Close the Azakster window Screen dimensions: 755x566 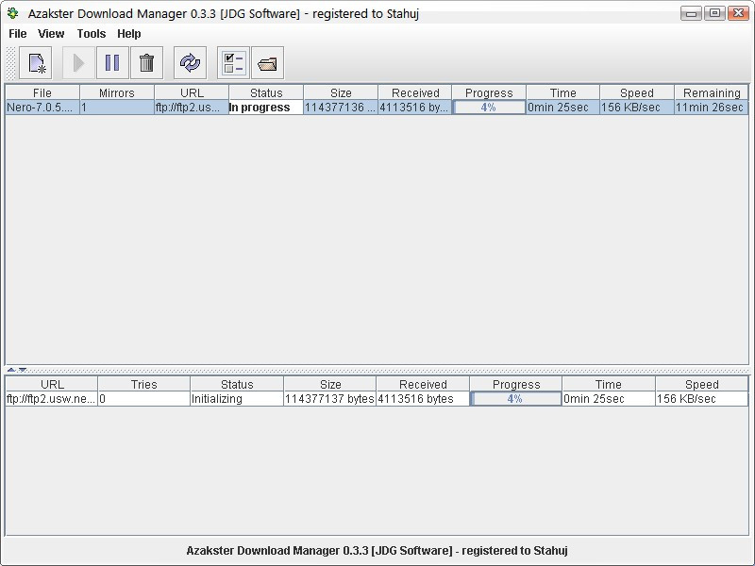coord(738,13)
